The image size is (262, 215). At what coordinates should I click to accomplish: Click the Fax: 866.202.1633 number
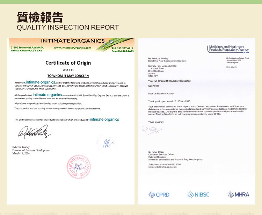(x=122, y=51)
